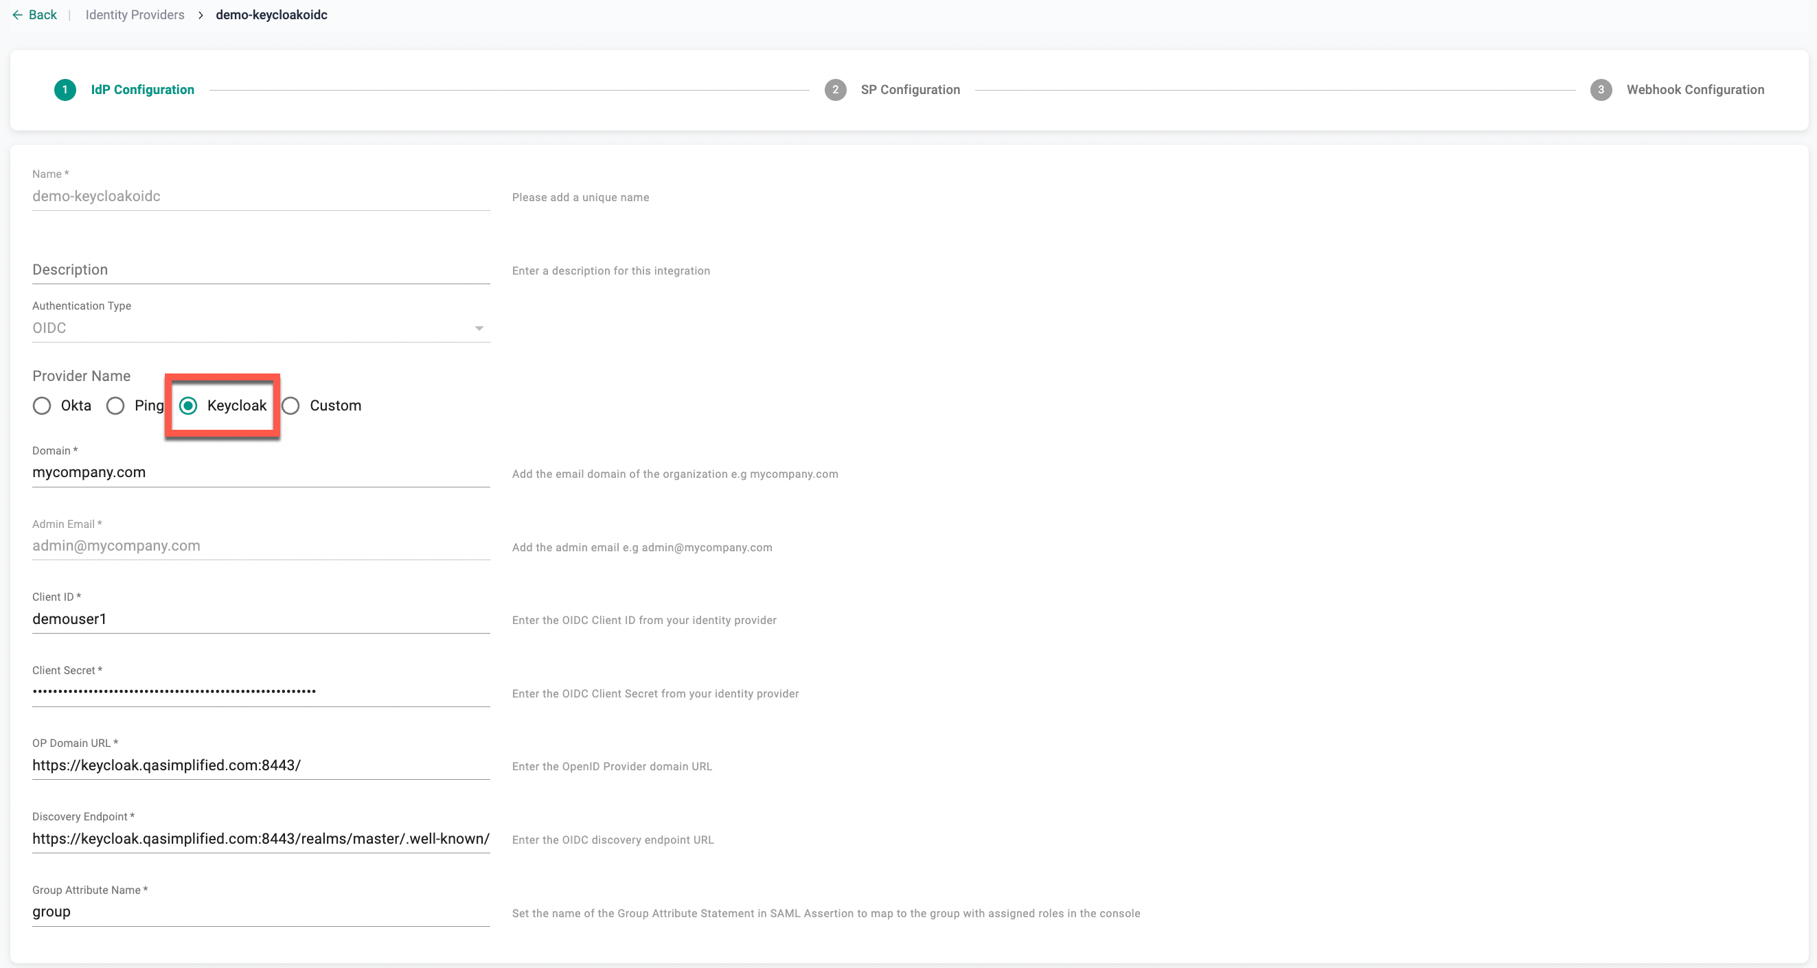Click the Back link
The height and width of the screenshot is (968, 1817).
pos(43,15)
